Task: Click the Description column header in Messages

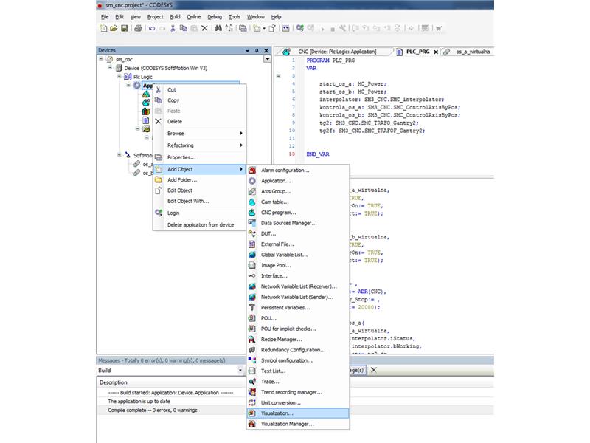Action: (114, 382)
